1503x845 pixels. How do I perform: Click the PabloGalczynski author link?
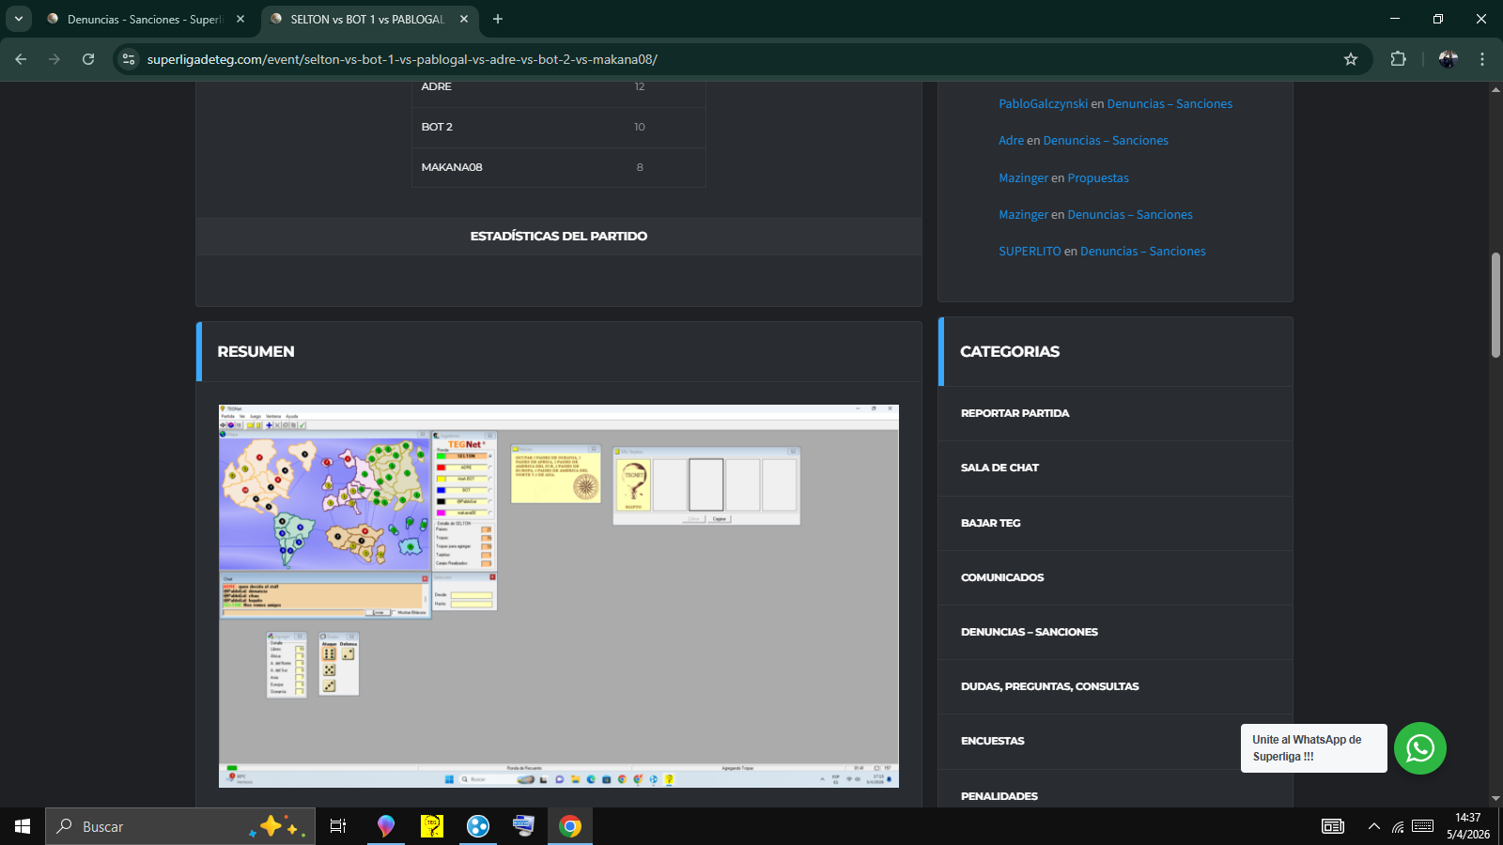[1043, 104]
